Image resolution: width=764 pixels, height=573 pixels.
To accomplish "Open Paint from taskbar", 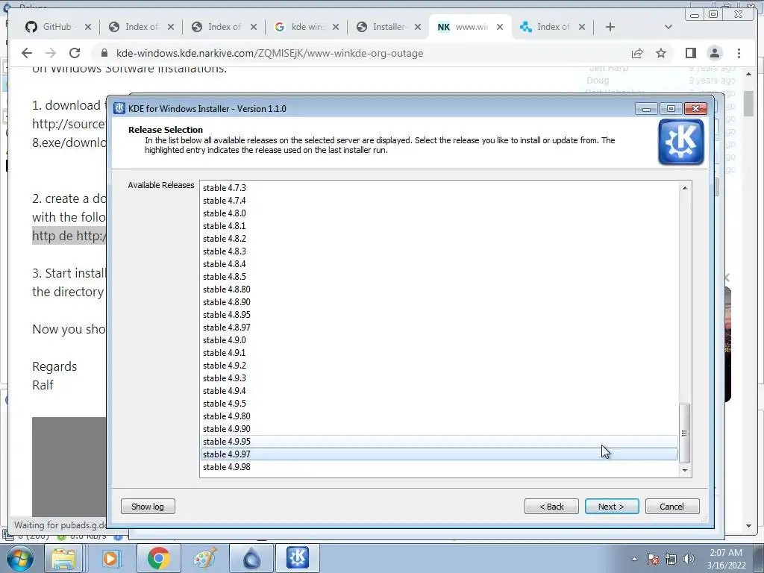I will coord(206,558).
